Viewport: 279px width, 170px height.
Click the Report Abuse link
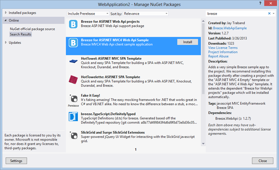[218, 56]
